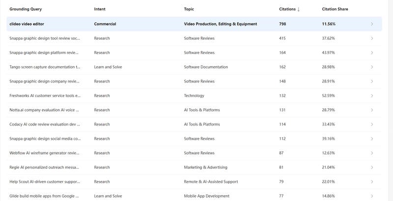Select Freshworks AI customer service tools query
This screenshot has height=201, width=393.
(45, 96)
